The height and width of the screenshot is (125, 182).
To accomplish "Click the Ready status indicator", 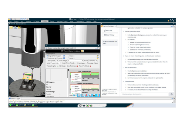I will 12,105.
